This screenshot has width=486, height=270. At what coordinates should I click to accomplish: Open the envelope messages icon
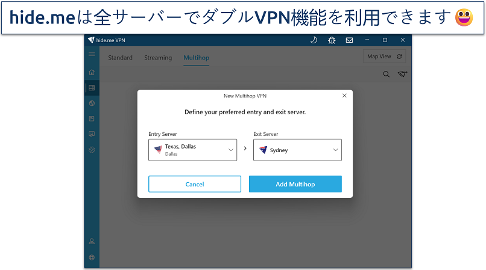click(x=349, y=40)
